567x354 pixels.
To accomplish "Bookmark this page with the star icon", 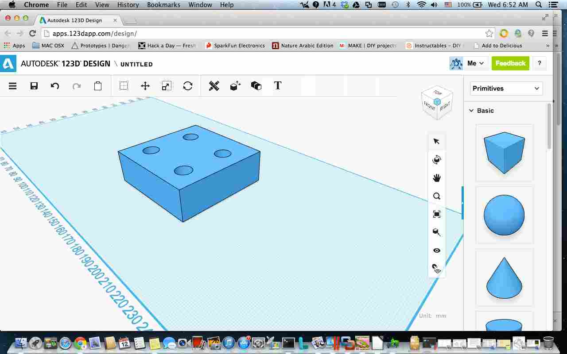I will [x=489, y=34].
